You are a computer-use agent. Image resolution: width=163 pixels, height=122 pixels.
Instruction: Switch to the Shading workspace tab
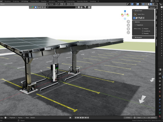click(43, 1)
